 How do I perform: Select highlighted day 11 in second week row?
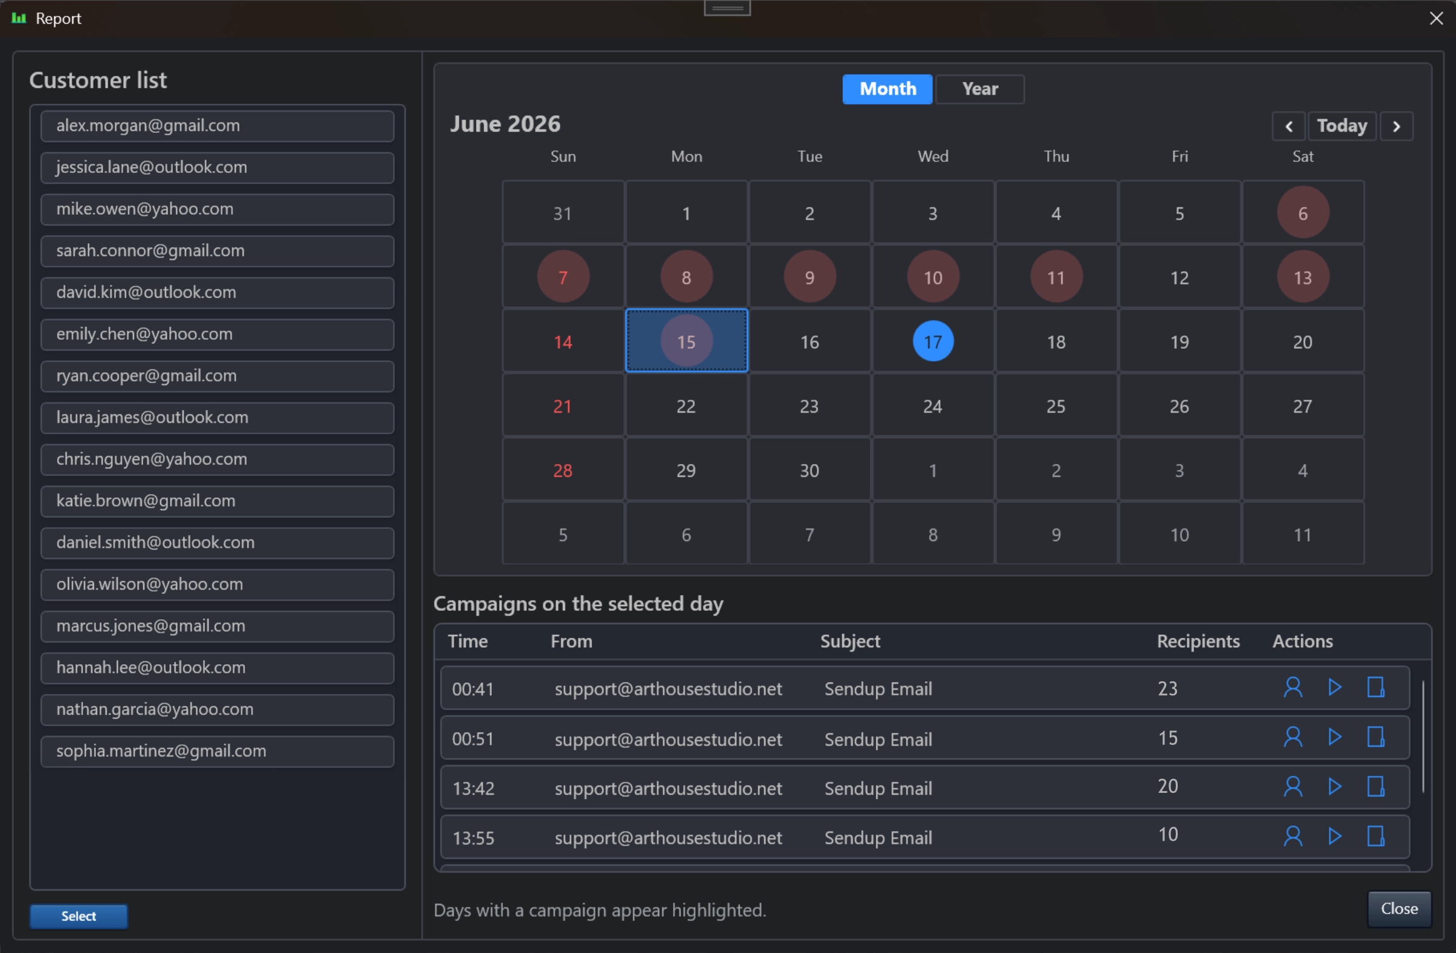point(1056,277)
